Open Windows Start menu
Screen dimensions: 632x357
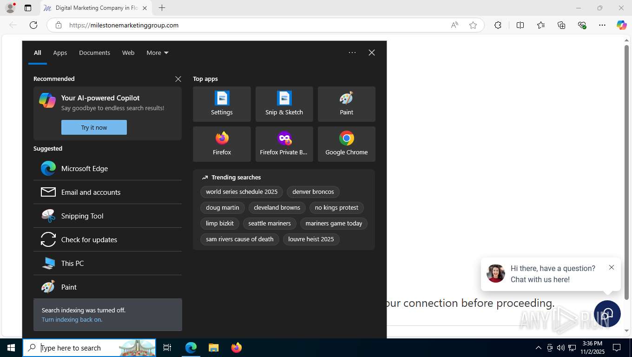click(11, 348)
